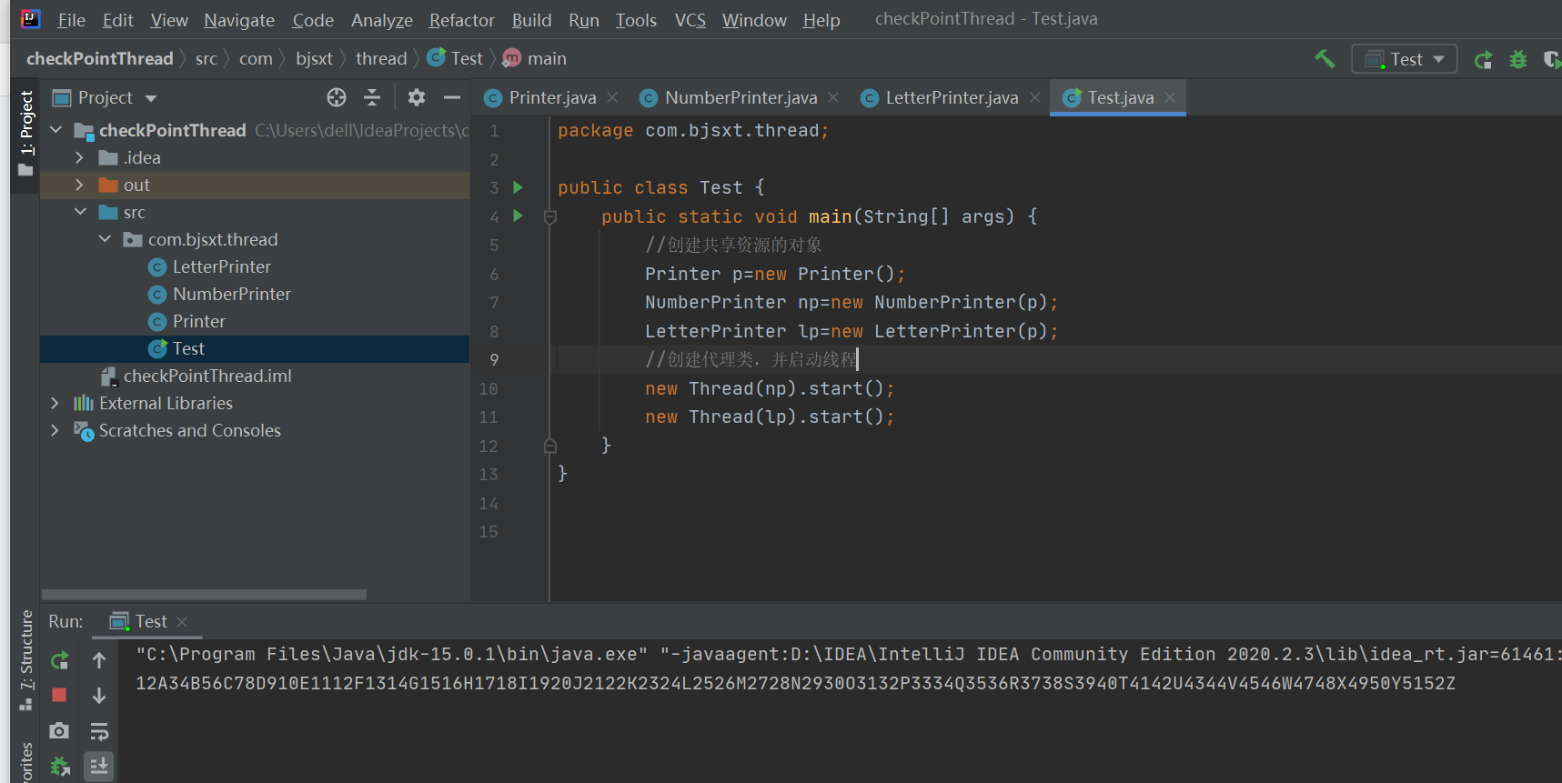Dump threads with the camera icon
This screenshot has width=1562, height=783.
pyautogui.click(x=60, y=731)
